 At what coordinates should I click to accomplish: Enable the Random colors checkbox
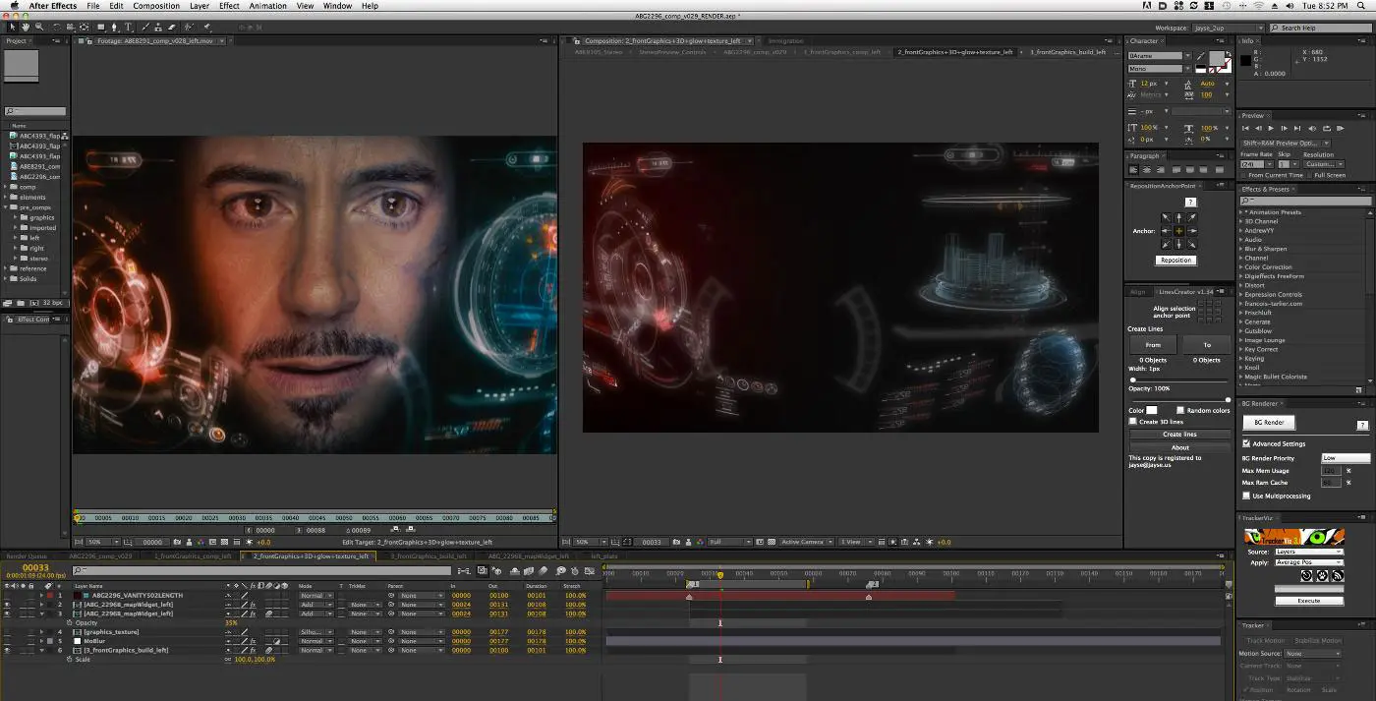click(x=1180, y=410)
